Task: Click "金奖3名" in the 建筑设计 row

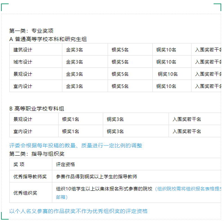Action: (x=74, y=50)
